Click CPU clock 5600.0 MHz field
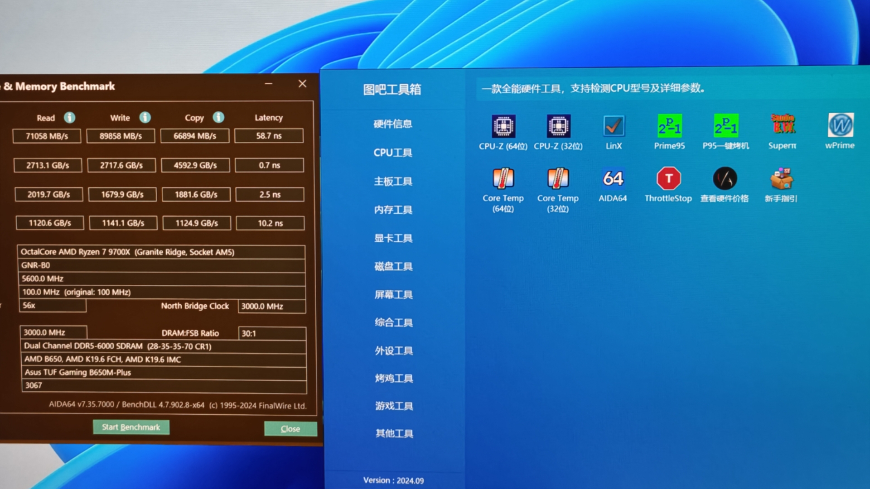Image resolution: width=870 pixels, height=489 pixels. point(162,279)
